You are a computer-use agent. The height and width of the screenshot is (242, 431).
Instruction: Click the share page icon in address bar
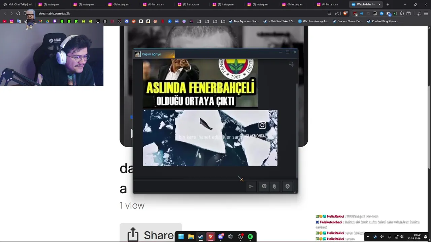pyautogui.click(x=337, y=13)
